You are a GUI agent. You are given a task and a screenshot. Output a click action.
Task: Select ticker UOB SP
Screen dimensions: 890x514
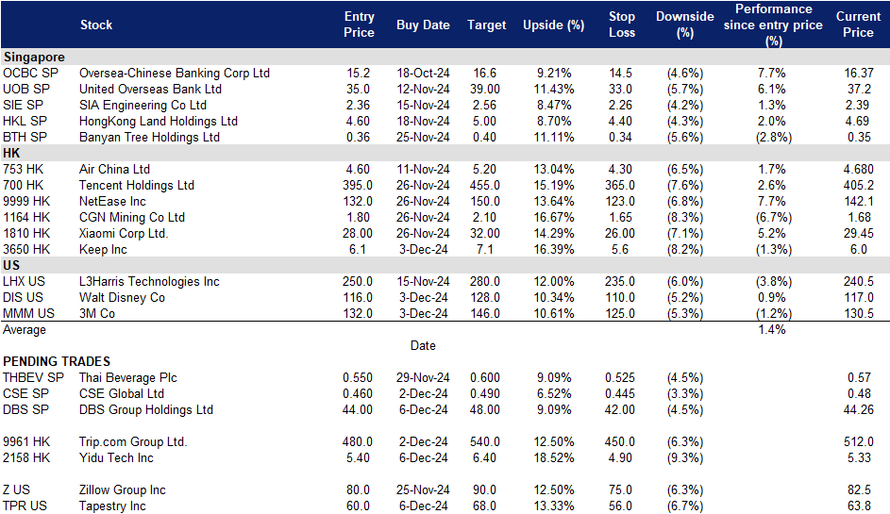tap(26, 89)
